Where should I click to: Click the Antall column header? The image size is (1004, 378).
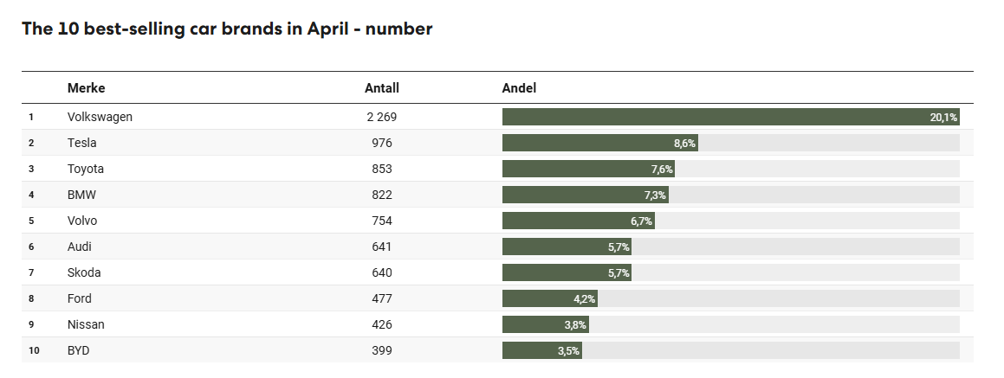(381, 88)
